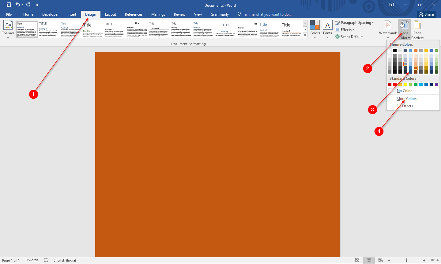
Task: Open the theme Fonts dropdown
Action: tap(327, 29)
